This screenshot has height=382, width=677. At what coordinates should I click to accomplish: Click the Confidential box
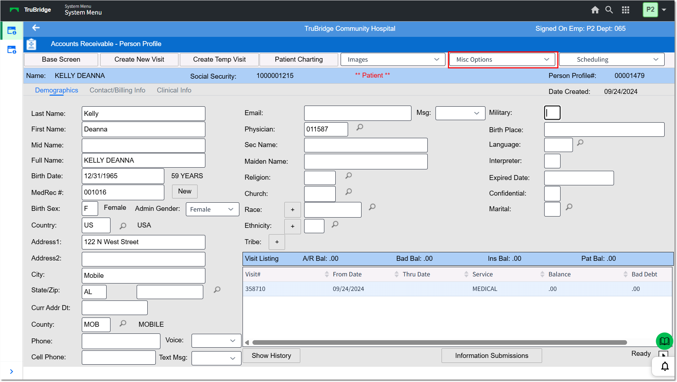[x=552, y=193]
